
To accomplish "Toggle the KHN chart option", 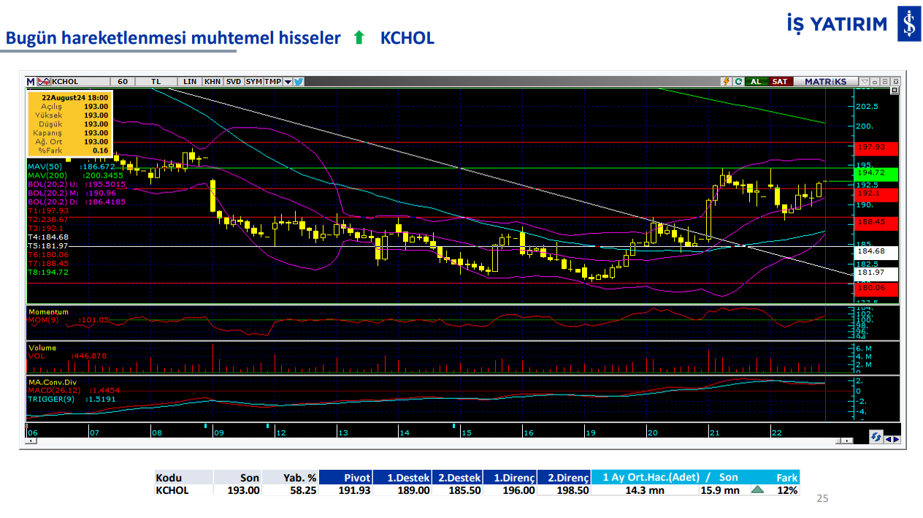I will click(212, 81).
